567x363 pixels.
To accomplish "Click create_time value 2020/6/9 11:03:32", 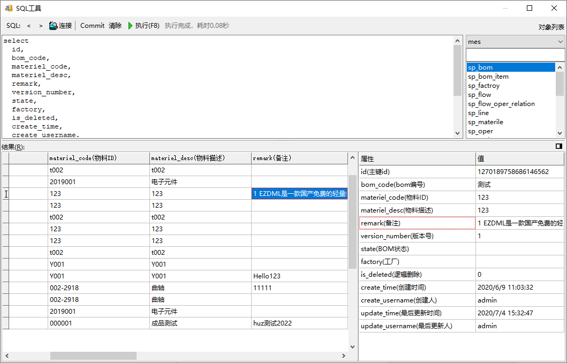I will 520,287.
